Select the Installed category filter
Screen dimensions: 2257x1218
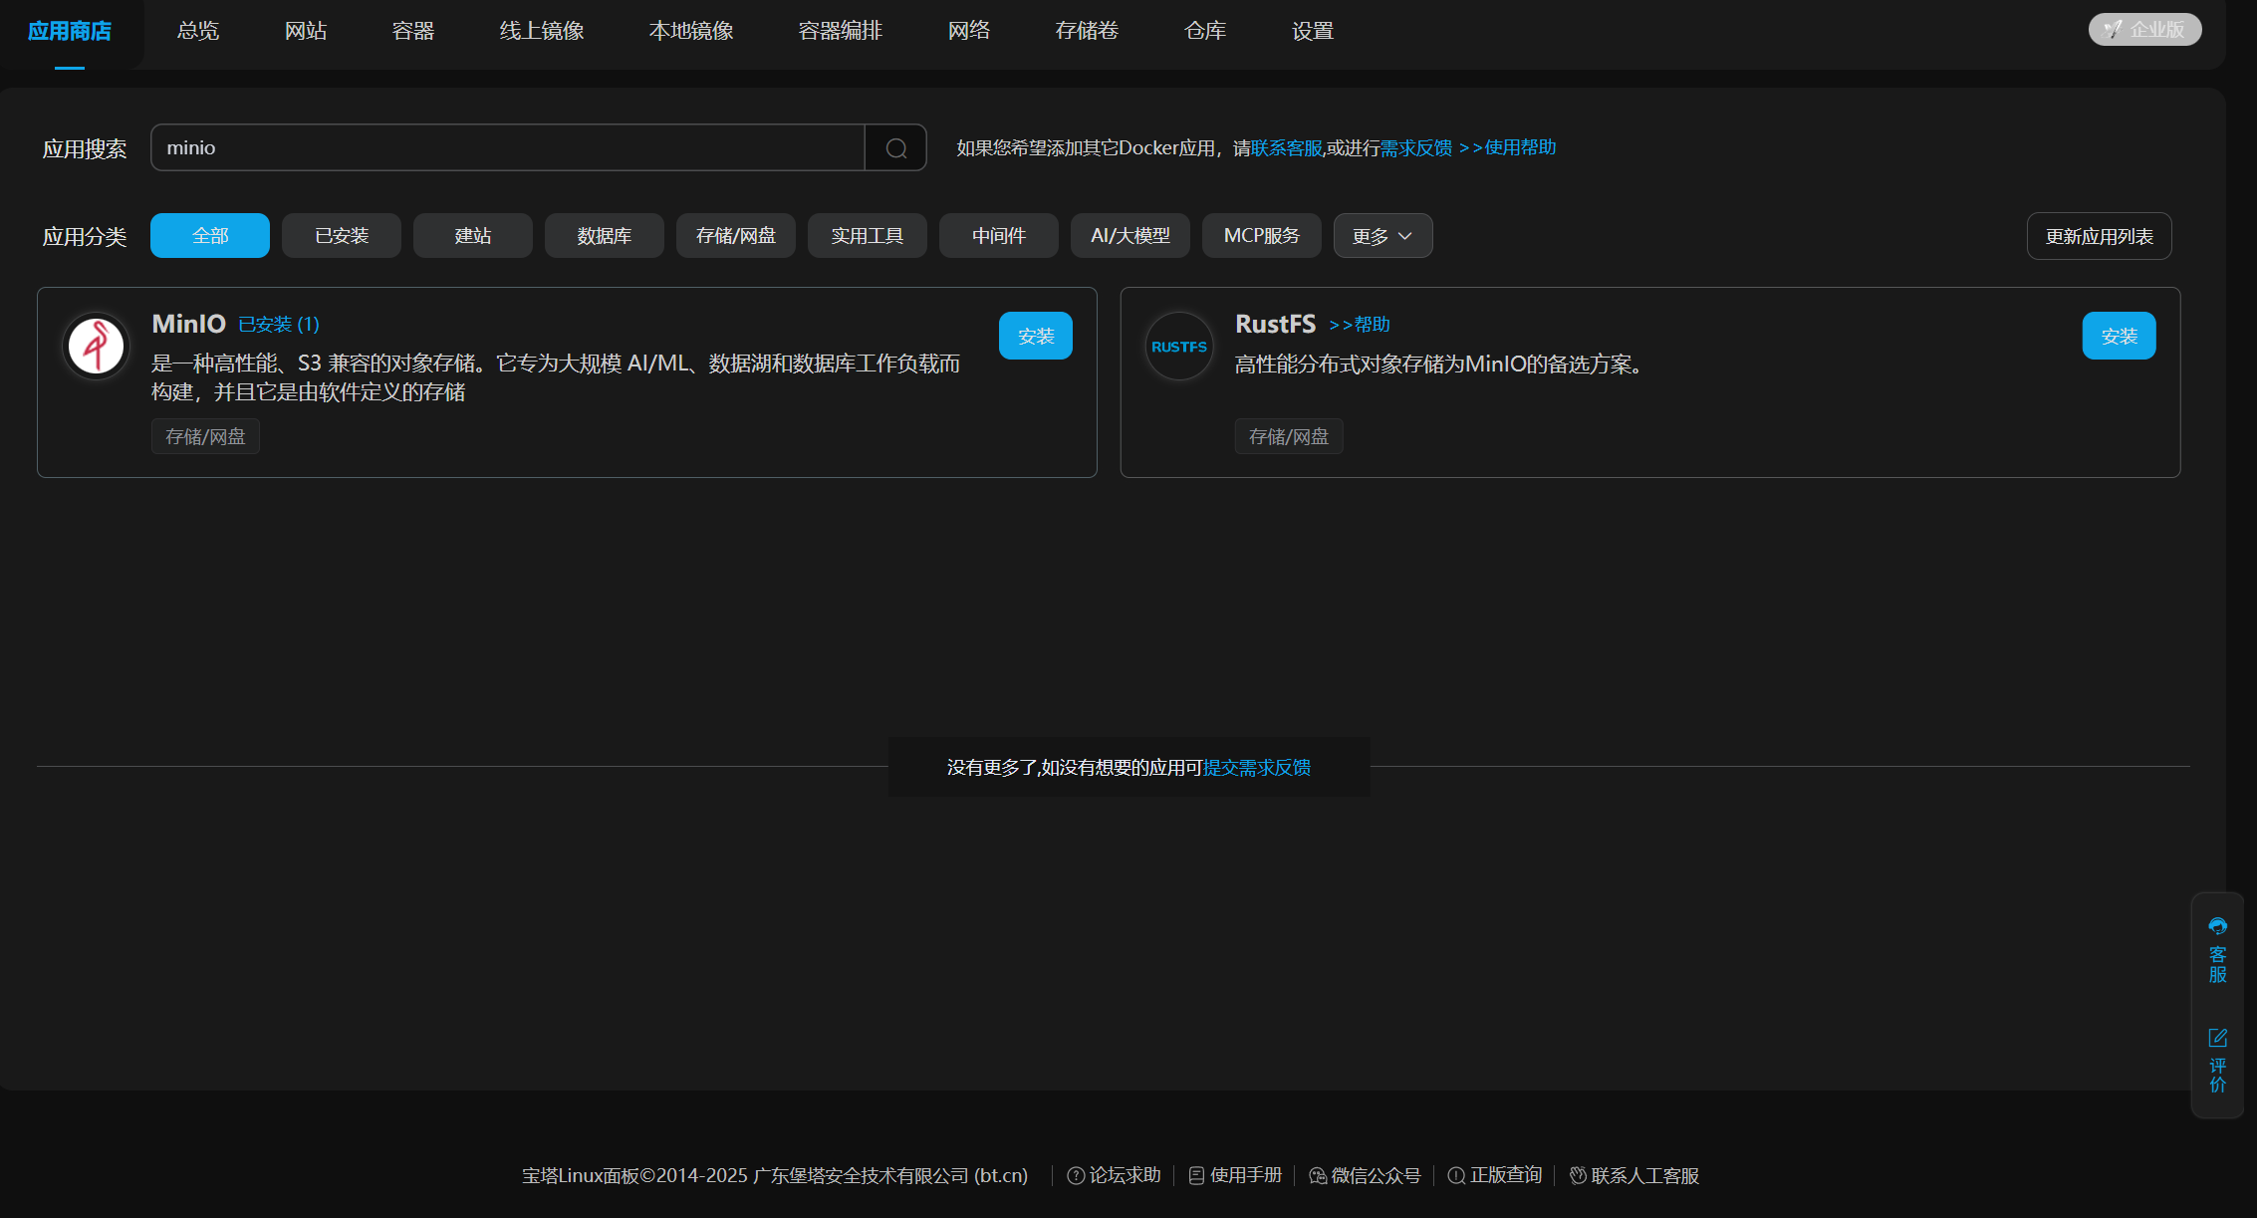[x=342, y=236]
